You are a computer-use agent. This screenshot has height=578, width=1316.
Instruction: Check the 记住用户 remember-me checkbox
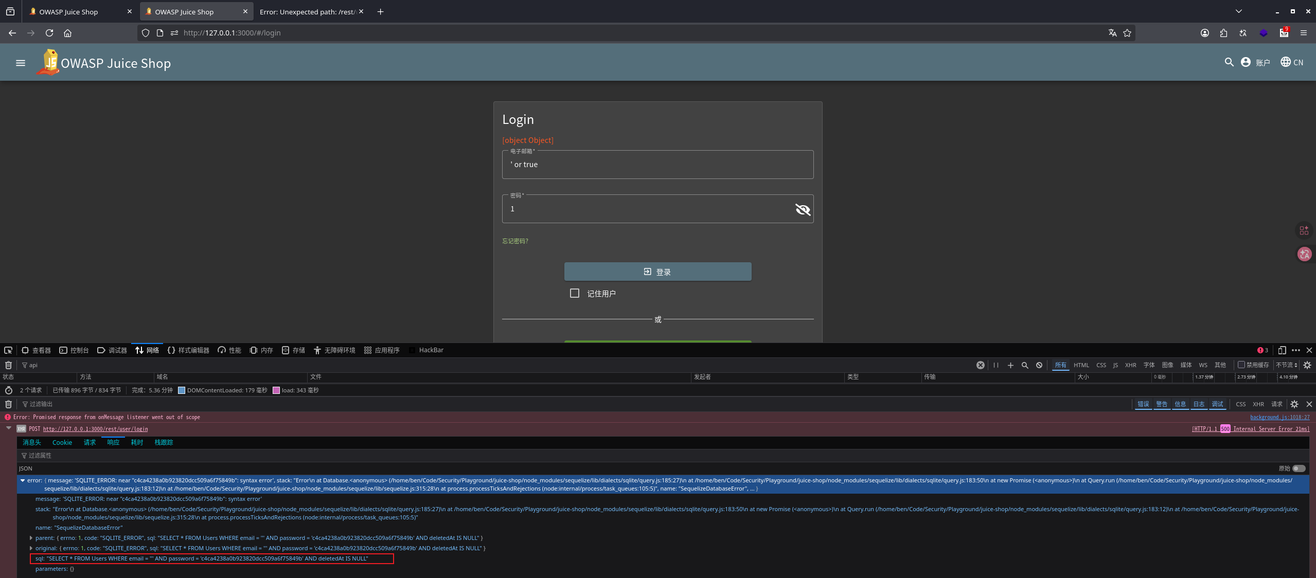(575, 293)
